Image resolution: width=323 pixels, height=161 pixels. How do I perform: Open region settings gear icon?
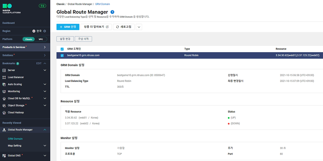[x=45, y=31]
